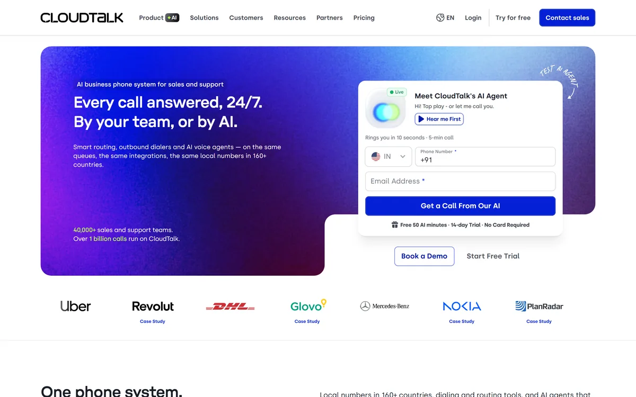Image resolution: width=636 pixels, height=397 pixels.
Task: Open the EN language selector
Action: (x=450, y=17)
